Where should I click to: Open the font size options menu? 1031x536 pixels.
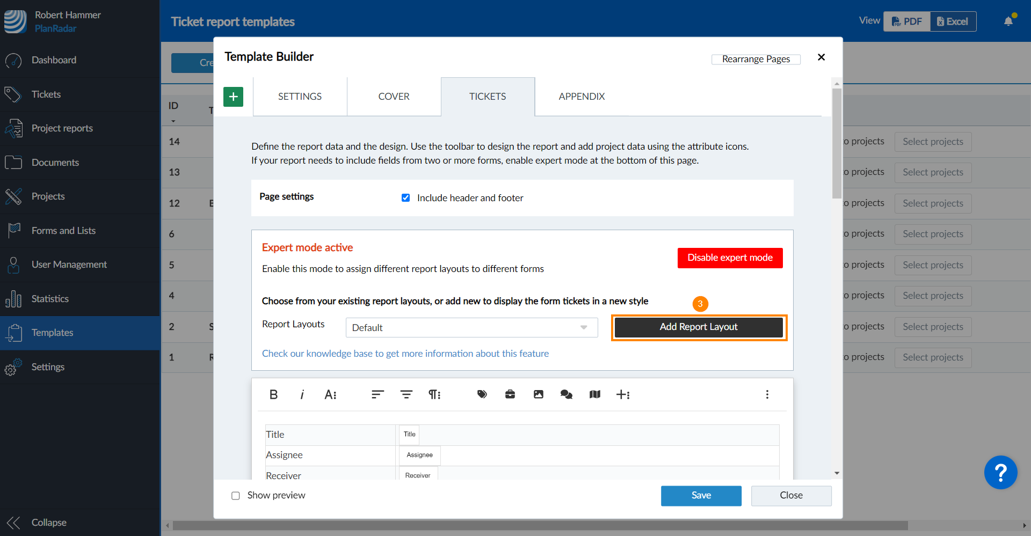pyautogui.click(x=330, y=395)
